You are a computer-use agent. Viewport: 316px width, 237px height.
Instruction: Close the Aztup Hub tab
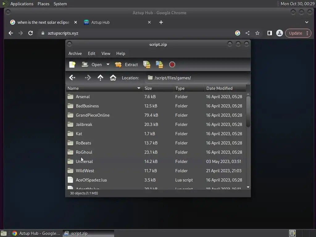149,22
